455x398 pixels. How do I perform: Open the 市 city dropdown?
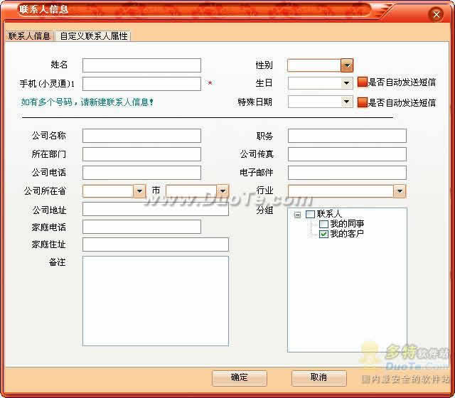coord(223,191)
